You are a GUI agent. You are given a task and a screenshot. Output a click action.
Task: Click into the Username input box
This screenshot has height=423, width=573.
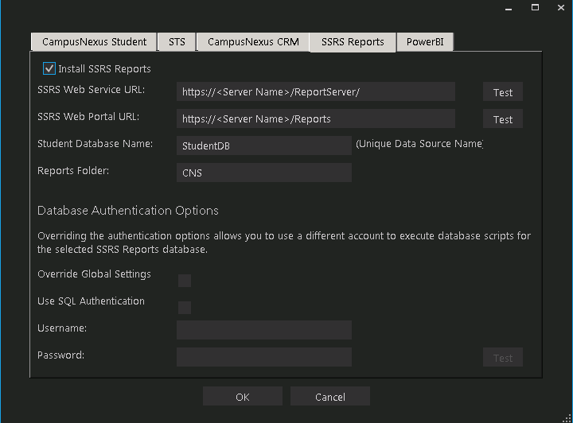pyautogui.click(x=264, y=330)
